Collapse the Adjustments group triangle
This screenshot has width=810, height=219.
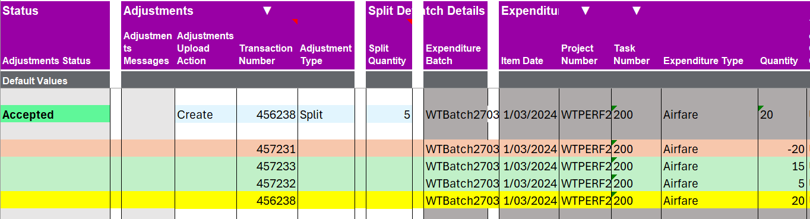coord(267,11)
